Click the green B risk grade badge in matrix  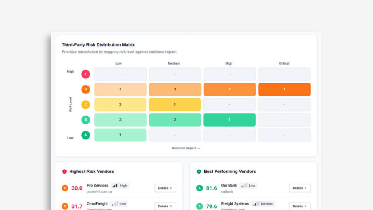tap(85, 120)
